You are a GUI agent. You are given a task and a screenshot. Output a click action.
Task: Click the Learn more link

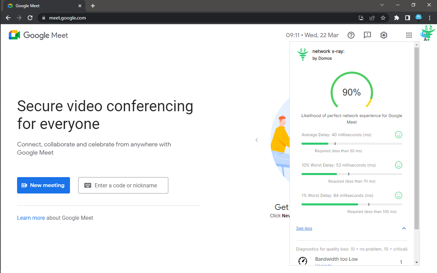pyautogui.click(x=31, y=218)
